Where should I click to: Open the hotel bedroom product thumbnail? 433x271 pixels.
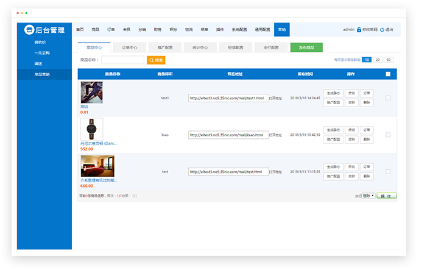tap(97, 166)
